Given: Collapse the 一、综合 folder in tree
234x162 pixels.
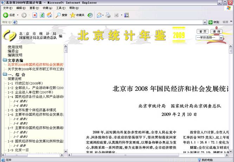Looking at the screenshot, I should pyautogui.click(x=5, y=74).
